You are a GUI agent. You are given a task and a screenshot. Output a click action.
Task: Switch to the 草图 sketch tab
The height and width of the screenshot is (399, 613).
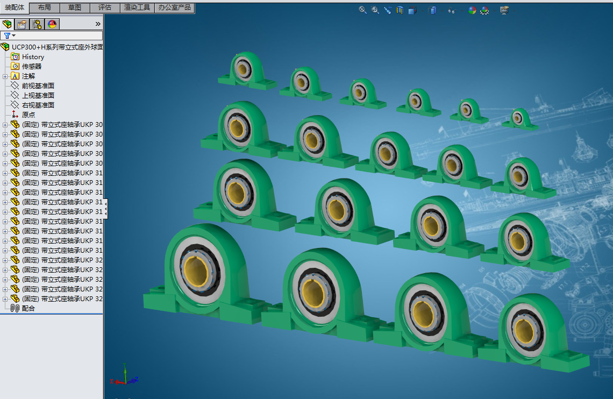pos(75,8)
